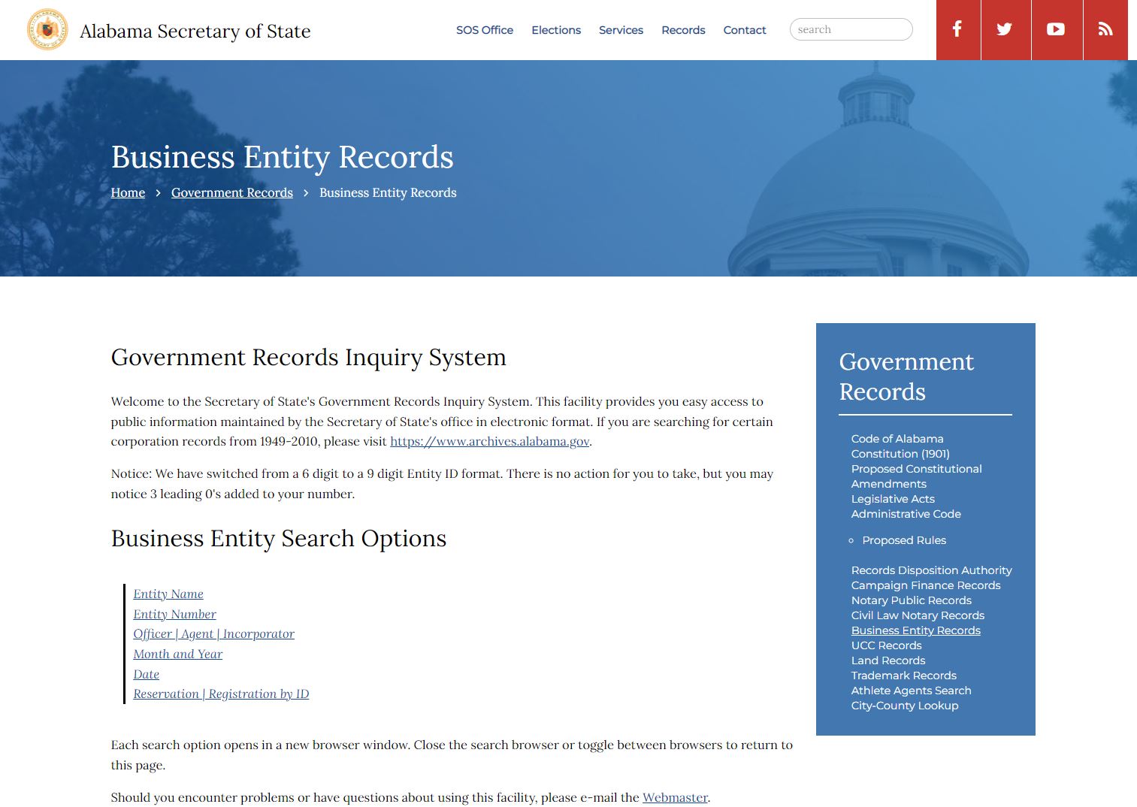Search by Month and Year
This screenshot has height=807, width=1137.
(178, 654)
